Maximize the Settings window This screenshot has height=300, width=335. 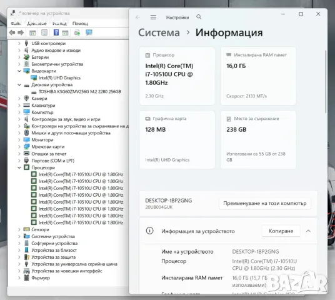tap(301, 14)
